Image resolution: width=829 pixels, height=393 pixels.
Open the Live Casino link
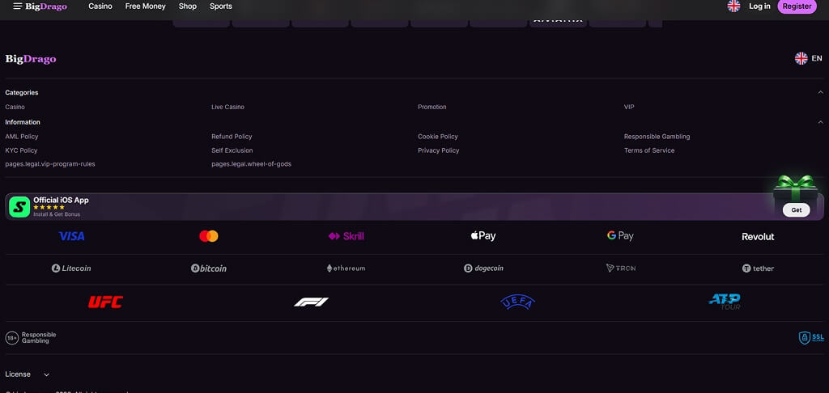pos(227,107)
